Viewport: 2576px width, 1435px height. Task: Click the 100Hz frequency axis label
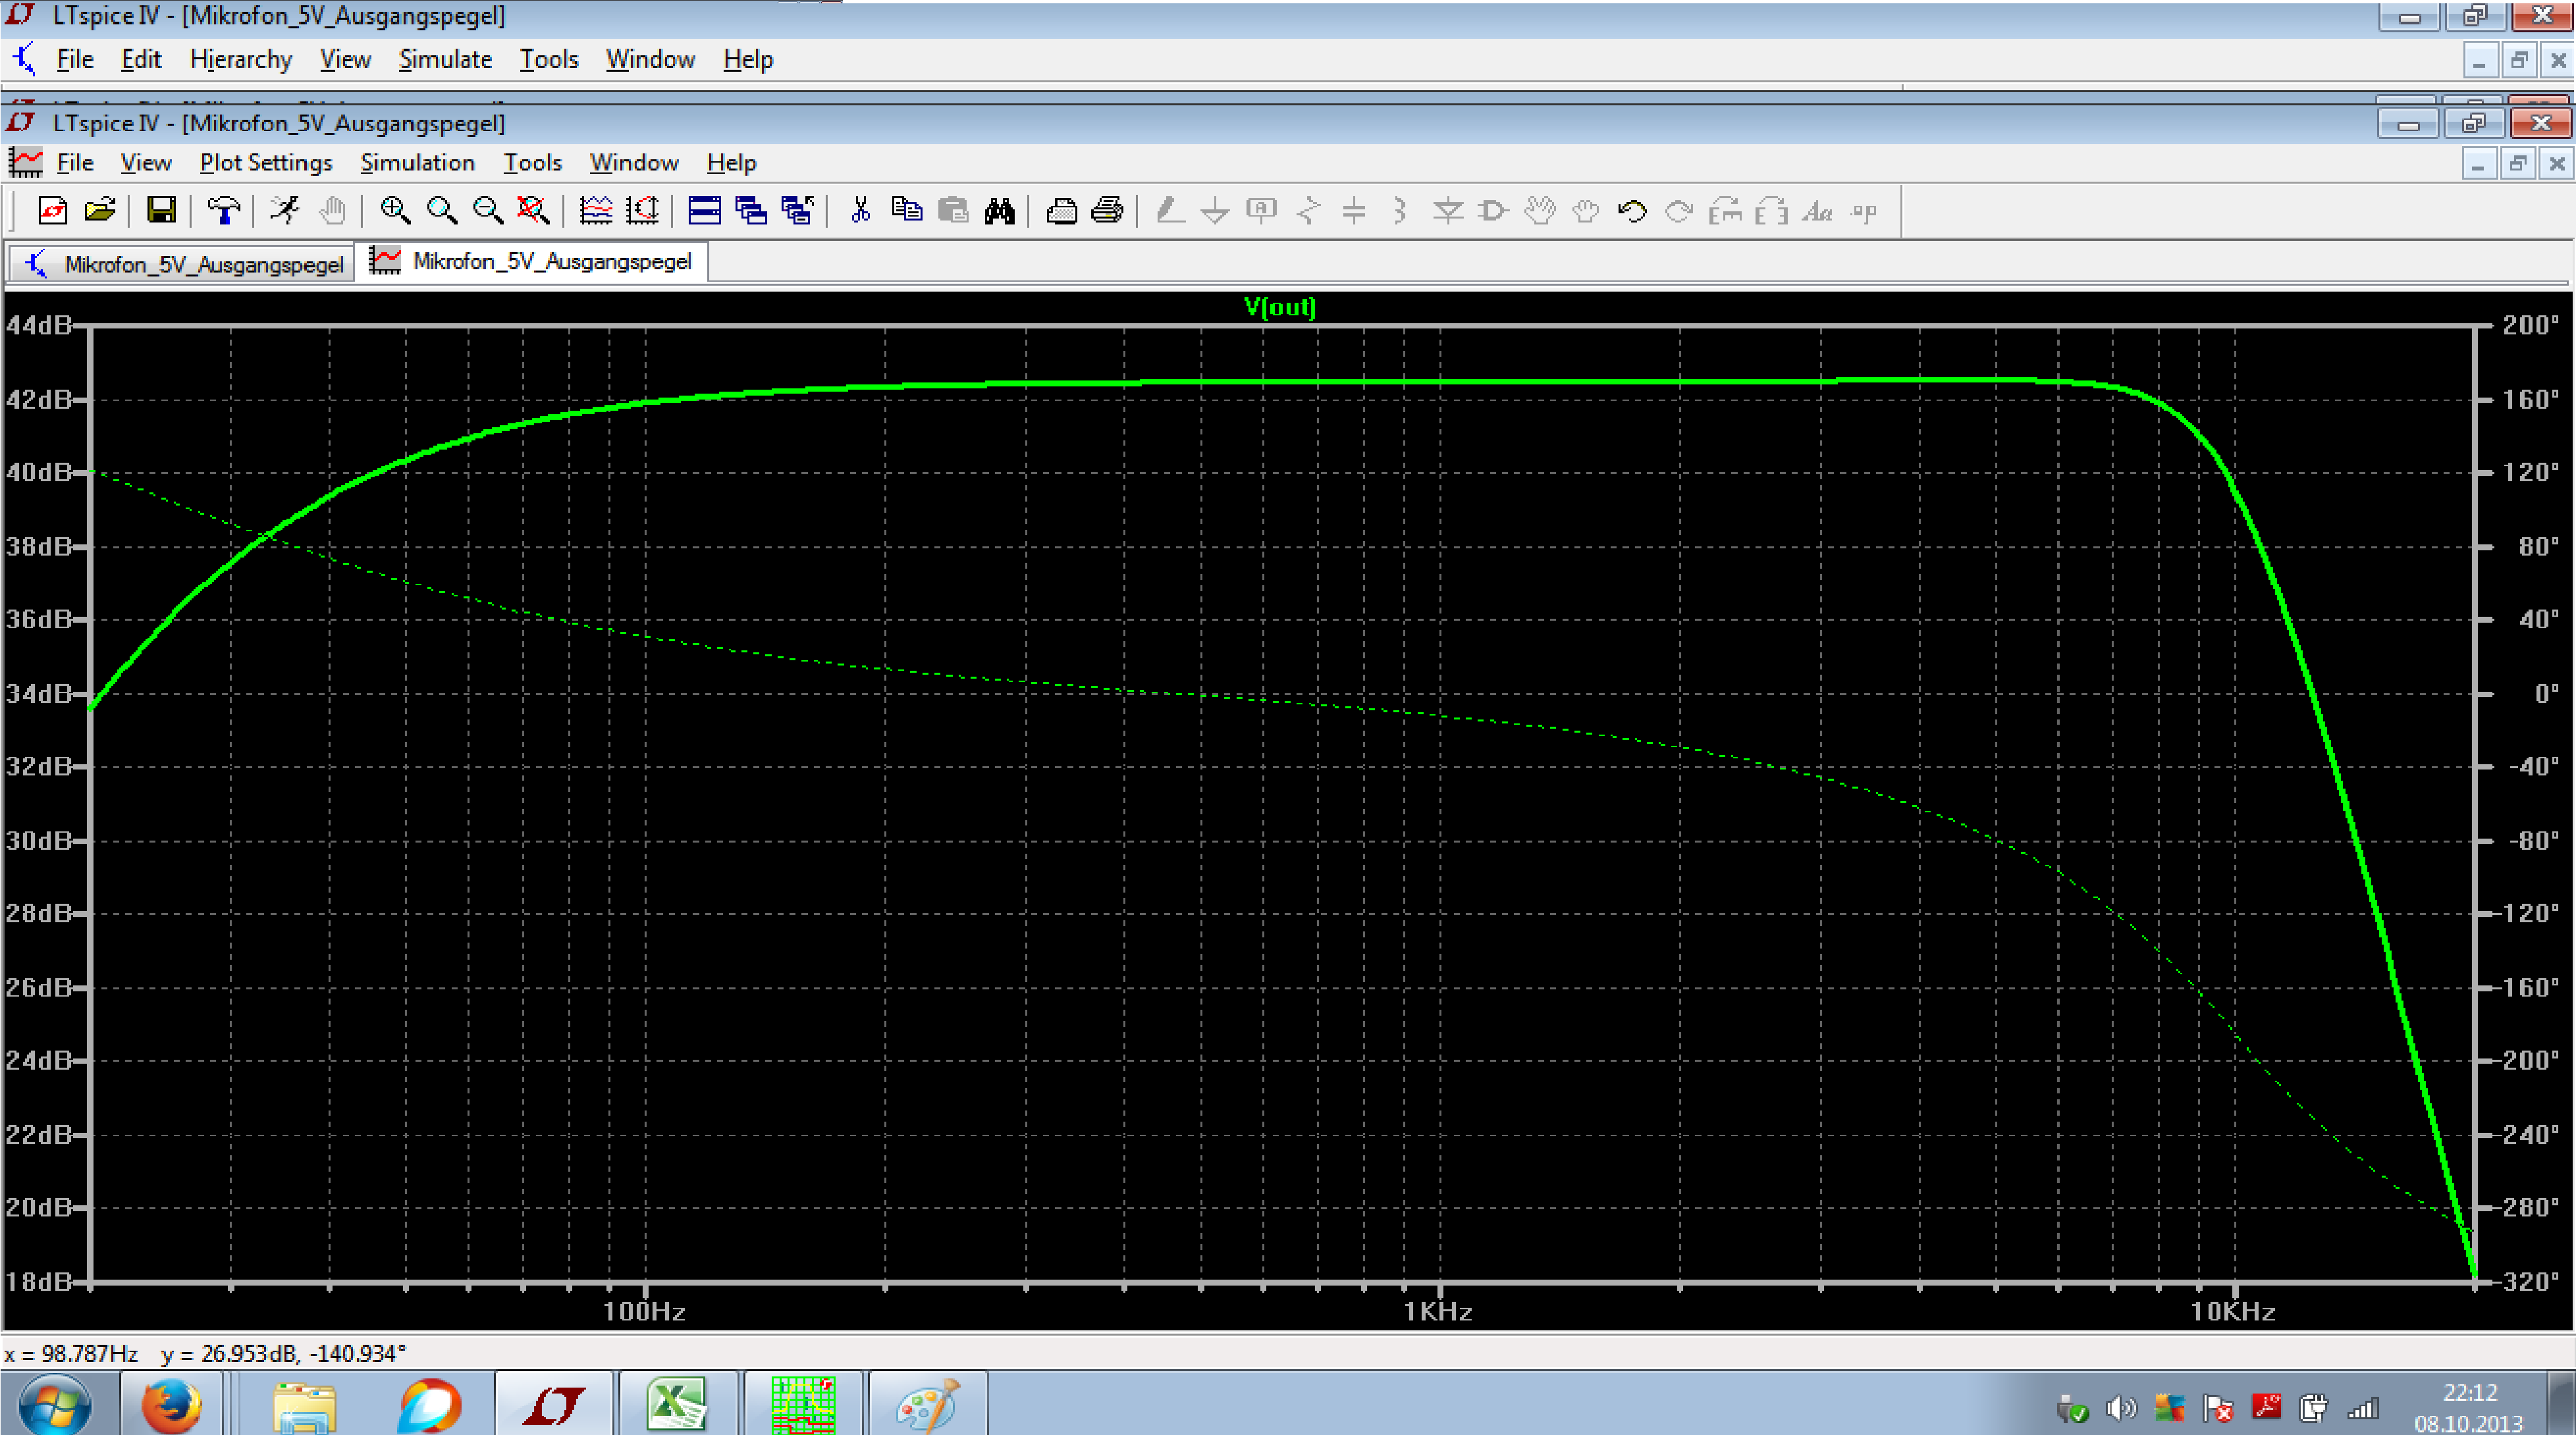tap(644, 1311)
